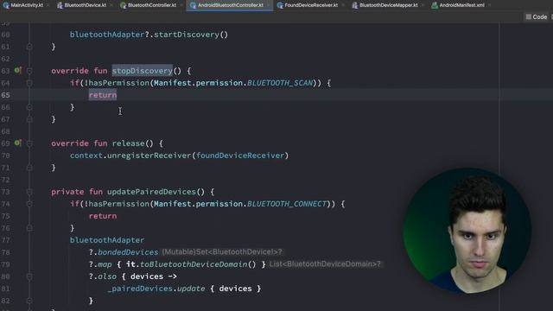Collapse the updatePairedDevices function at line 73
Viewport: 553px width, 311px height.
click(29, 192)
